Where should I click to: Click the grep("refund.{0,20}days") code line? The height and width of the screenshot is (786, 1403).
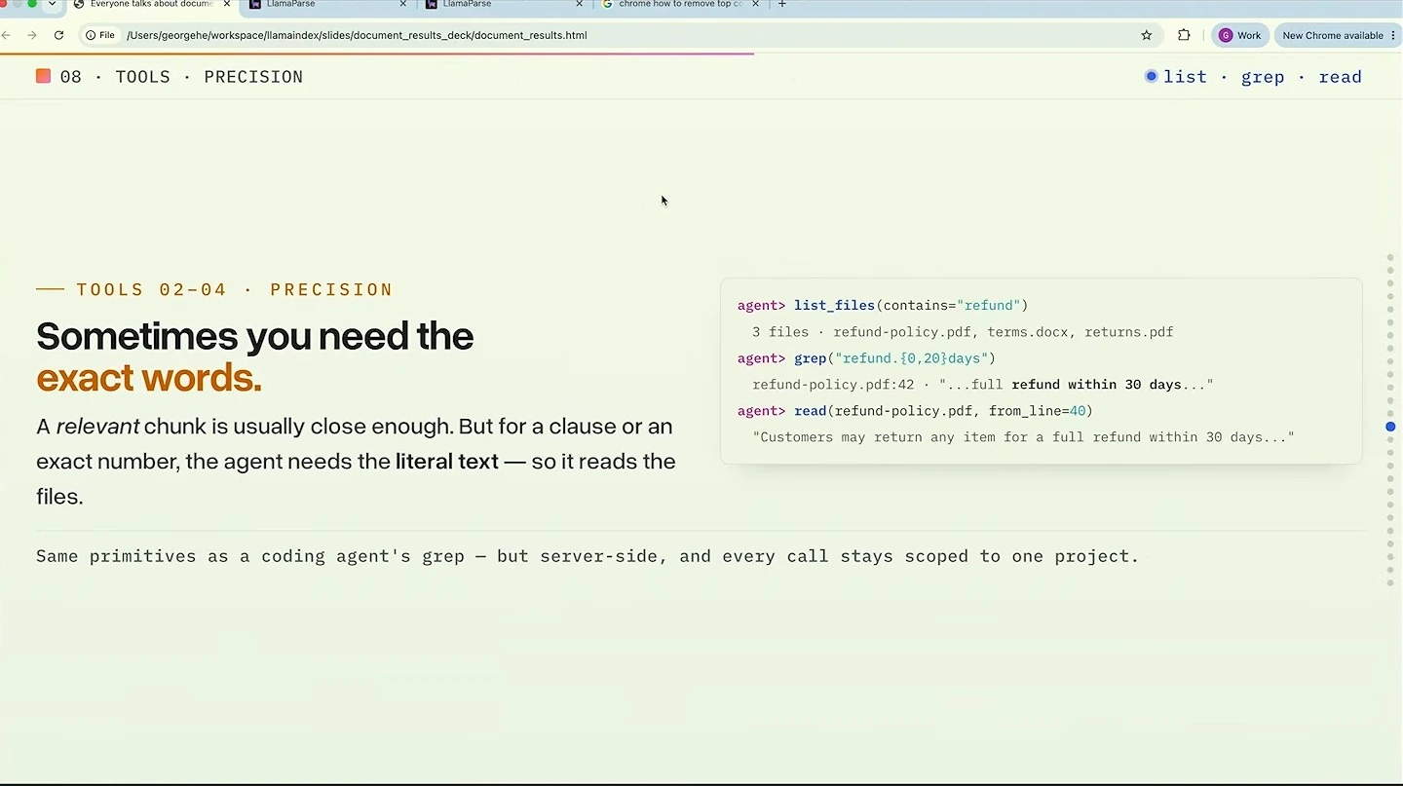(x=866, y=358)
